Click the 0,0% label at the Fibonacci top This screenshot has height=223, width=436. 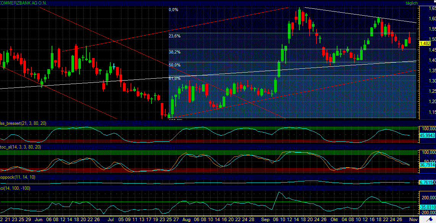tap(173, 10)
